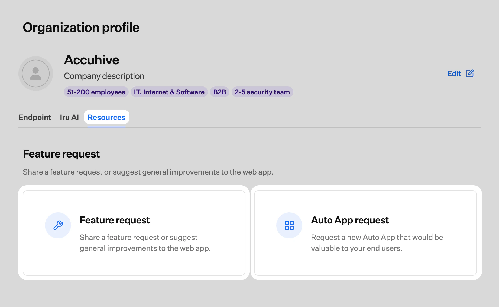Click the Edit link
The height and width of the screenshot is (307, 499).
(454, 73)
